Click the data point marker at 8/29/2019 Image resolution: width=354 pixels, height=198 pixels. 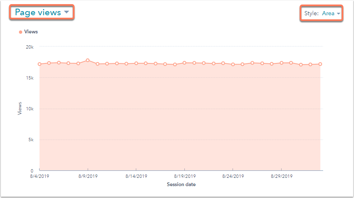[x=281, y=63]
